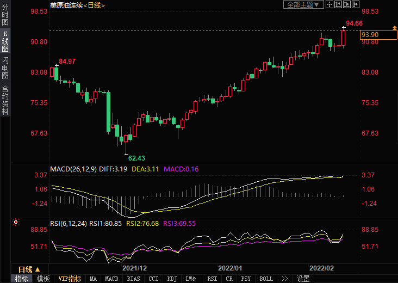Open the 合约资料 side tab
The height and width of the screenshot is (283, 398).
click(5, 101)
